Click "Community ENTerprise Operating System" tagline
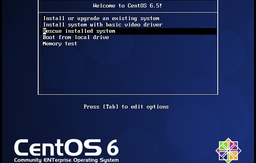The height and width of the screenshot is (163, 256). tap(67, 160)
